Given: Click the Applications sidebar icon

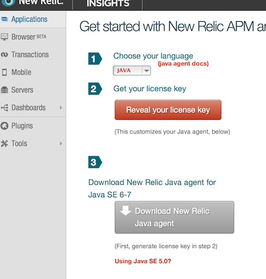Looking at the screenshot, I should coord(4,19).
